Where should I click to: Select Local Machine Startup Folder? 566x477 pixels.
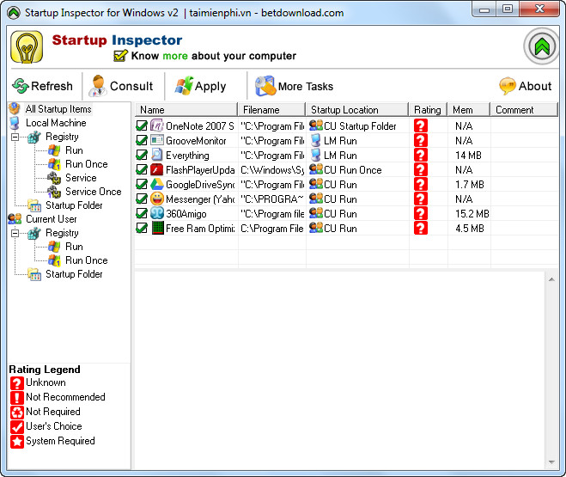pyautogui.click(x=74, y=205)
